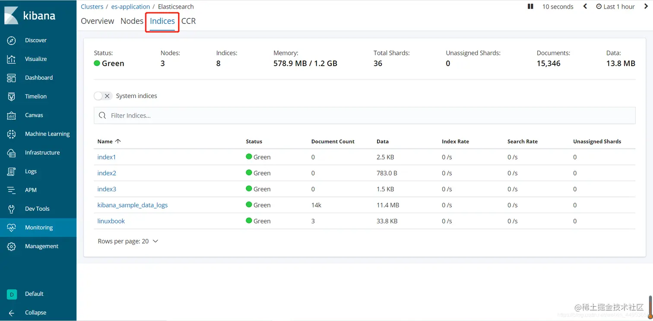Switch to Indices tab
Image resolution: width=653 pixels, height=321 pixels.
pos(162,21)
